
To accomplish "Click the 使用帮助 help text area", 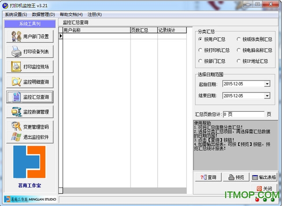I will (x=236, y=145).
